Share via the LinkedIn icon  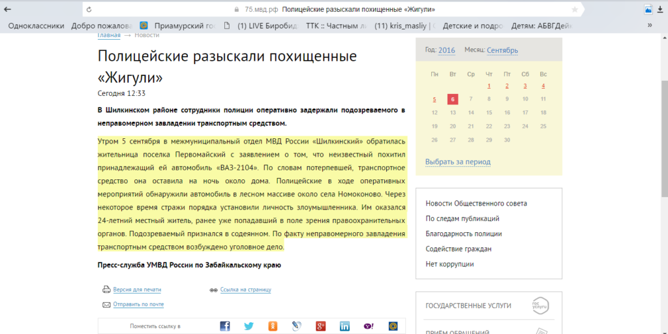point(344,326)
